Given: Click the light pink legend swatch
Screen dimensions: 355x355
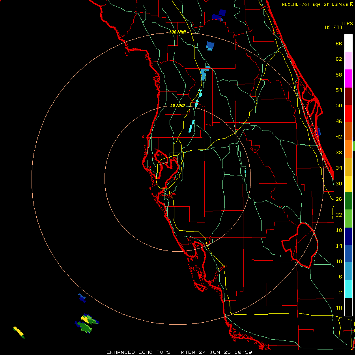Looking at the screenshot, I should [348, 60].
